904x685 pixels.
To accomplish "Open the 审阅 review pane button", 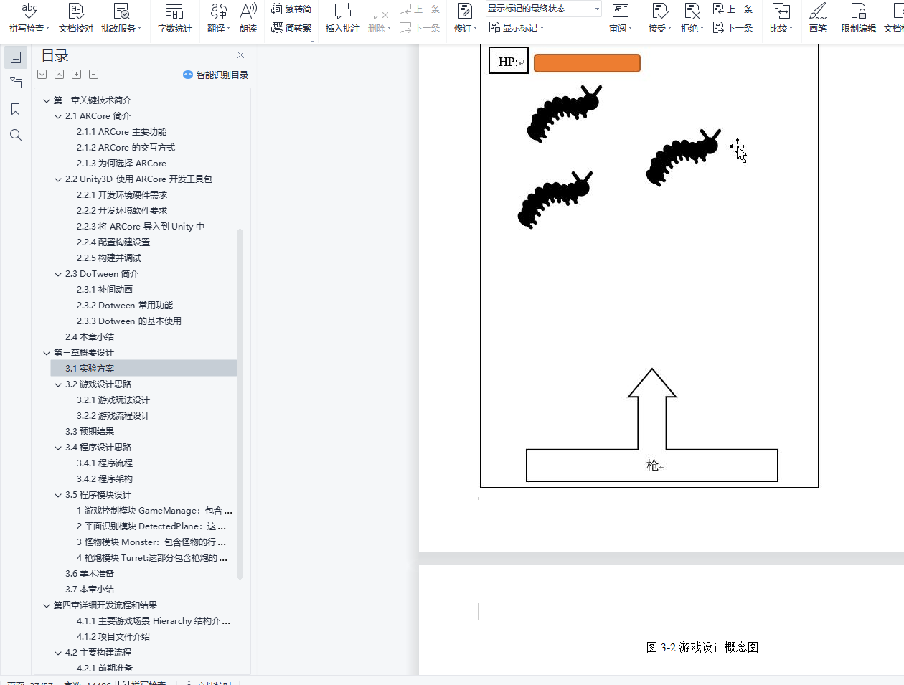I will (x=621, y=18).
